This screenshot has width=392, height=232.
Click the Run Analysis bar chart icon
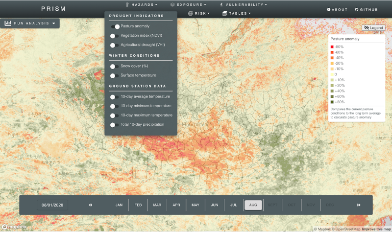[8, 23]
